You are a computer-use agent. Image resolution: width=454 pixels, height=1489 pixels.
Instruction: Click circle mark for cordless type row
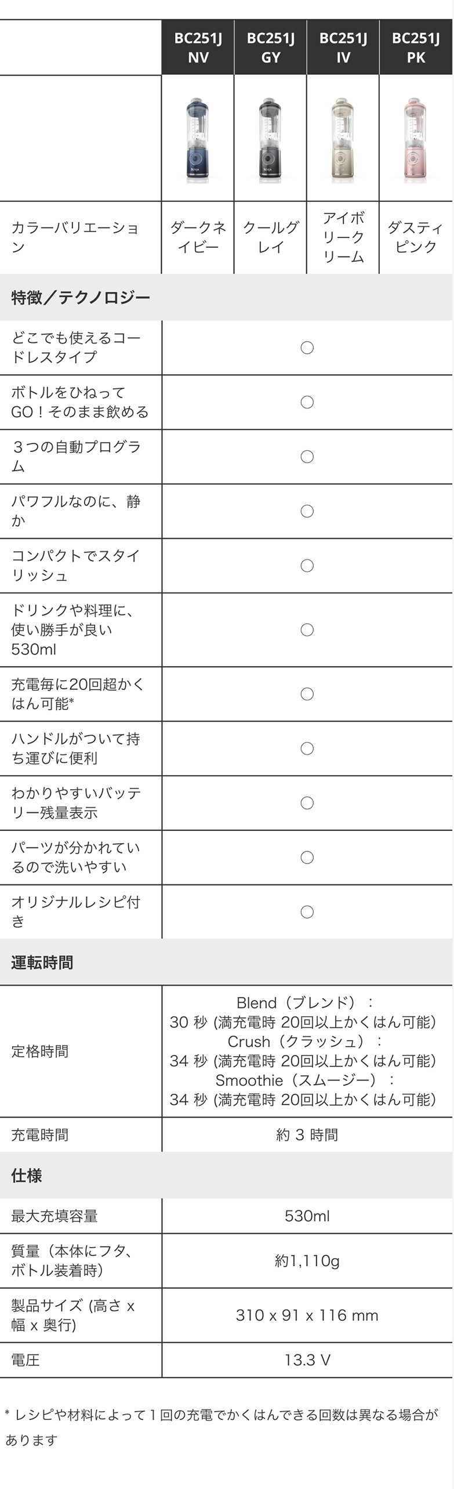click(307, 348)
